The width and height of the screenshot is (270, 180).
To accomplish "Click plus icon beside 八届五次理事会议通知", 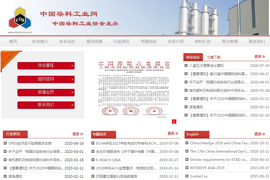I will click(x=186, y=66).
